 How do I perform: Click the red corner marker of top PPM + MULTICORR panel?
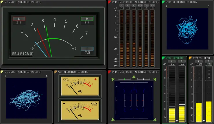[x=110, y=2]
